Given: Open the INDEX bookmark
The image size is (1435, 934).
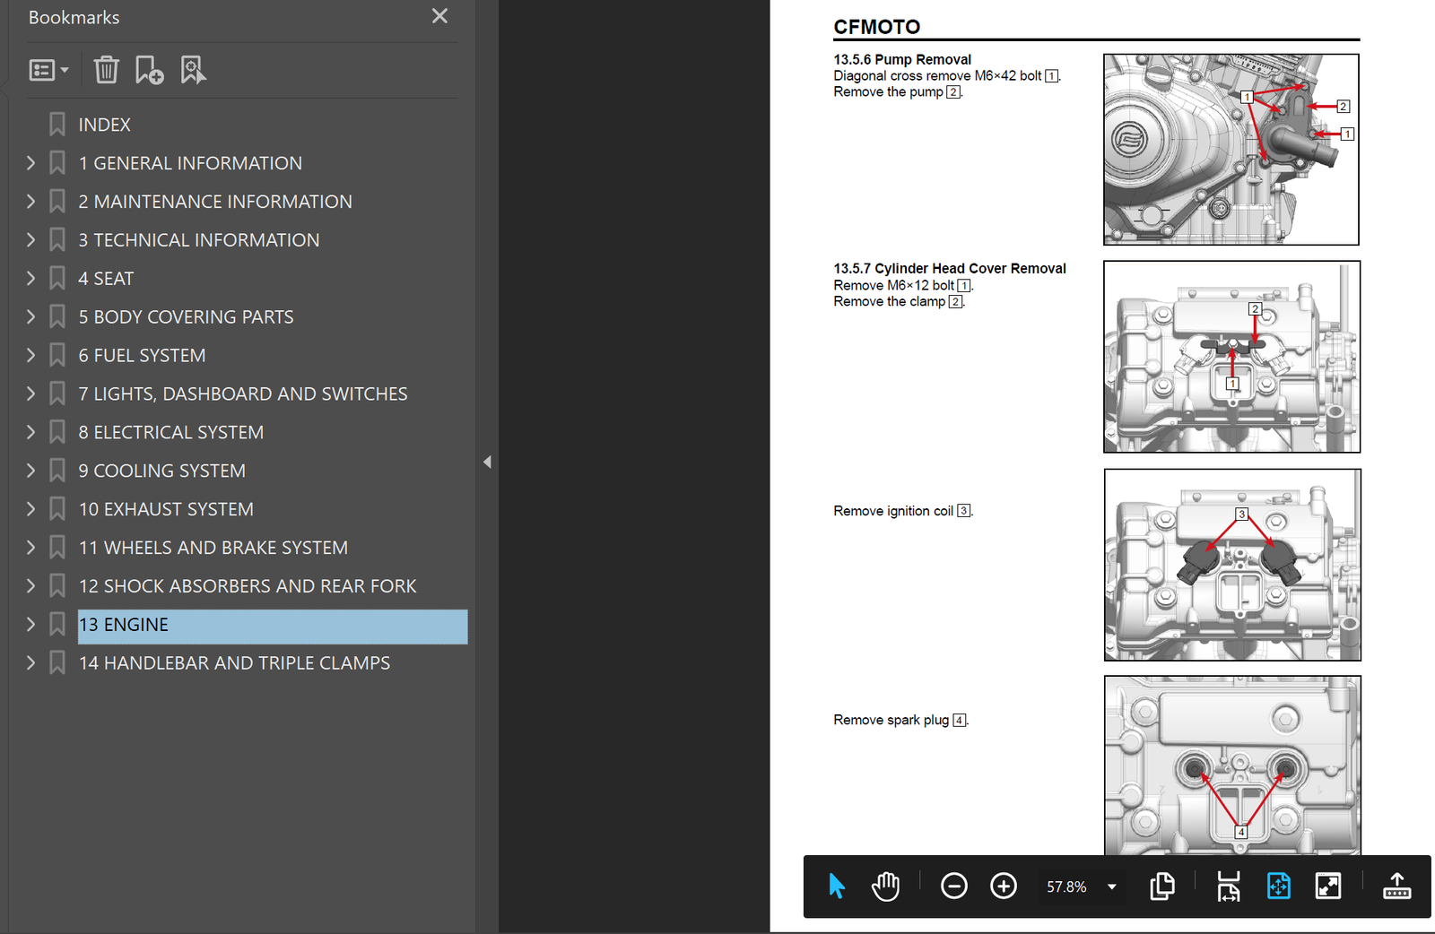Looking at the screenshot, I should click(x=104, y=125).
